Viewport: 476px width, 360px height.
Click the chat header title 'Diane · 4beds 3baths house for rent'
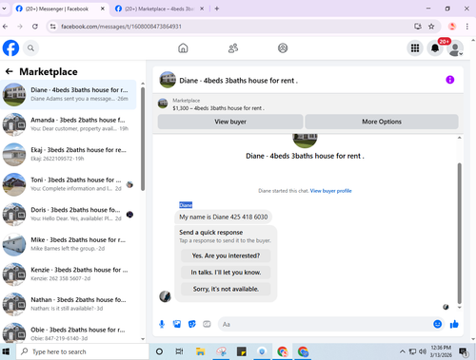[239, 81]
